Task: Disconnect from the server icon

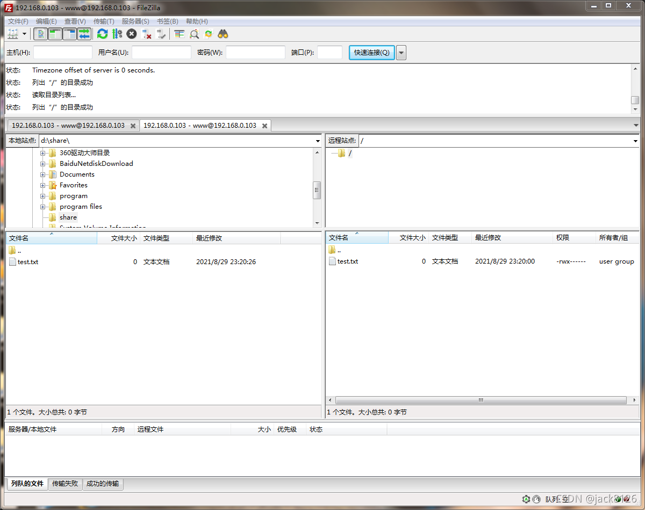Action: [x=146, y=34]
